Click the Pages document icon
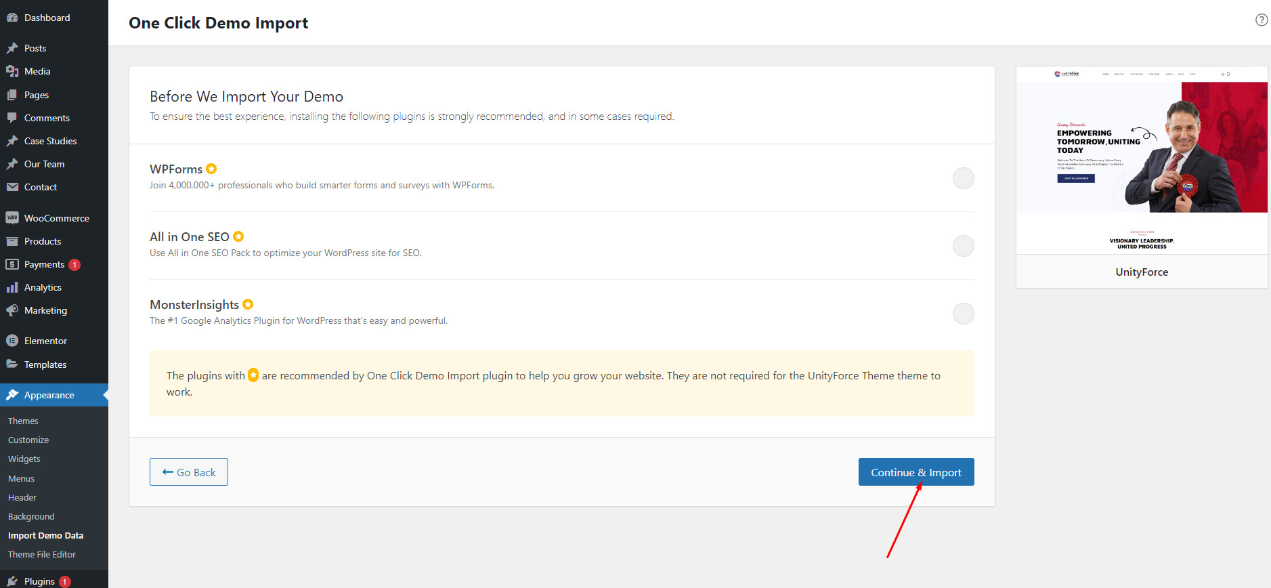The image size is (1271, 588). click(12, 95)
